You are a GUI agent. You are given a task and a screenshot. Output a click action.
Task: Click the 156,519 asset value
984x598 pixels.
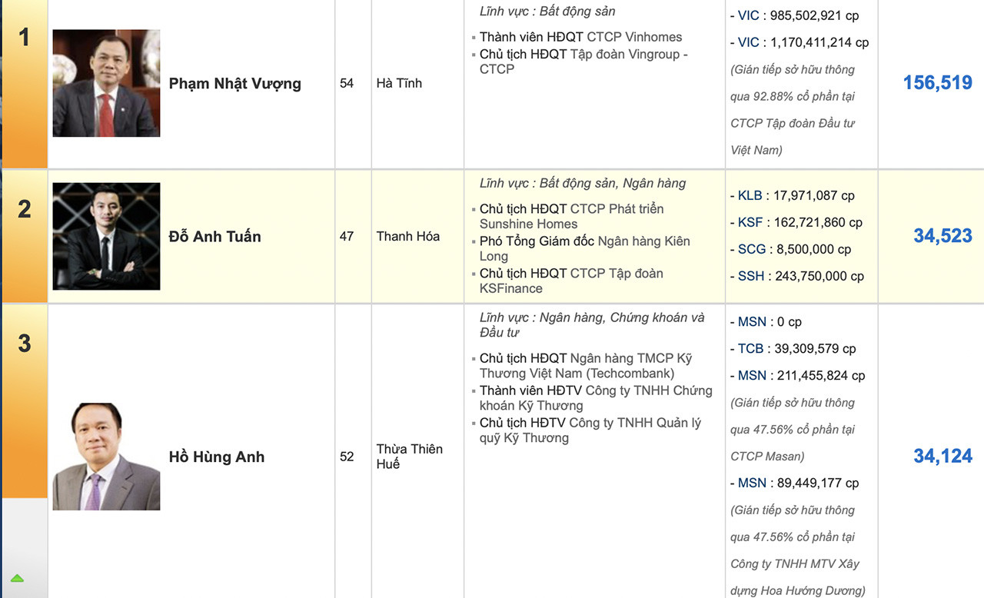click(937, 83)
